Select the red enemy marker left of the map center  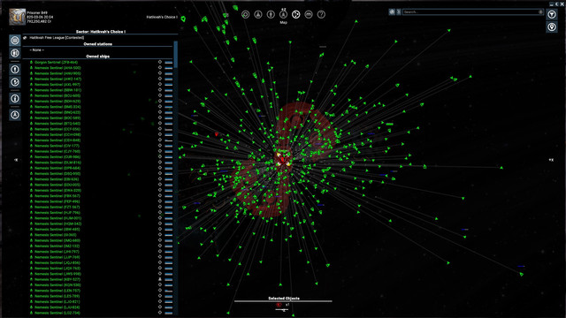(217, 134)
